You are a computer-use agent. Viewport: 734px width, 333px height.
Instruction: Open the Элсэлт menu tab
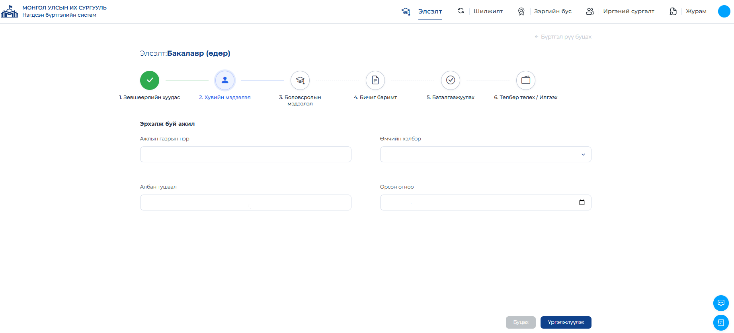point(430,11)
